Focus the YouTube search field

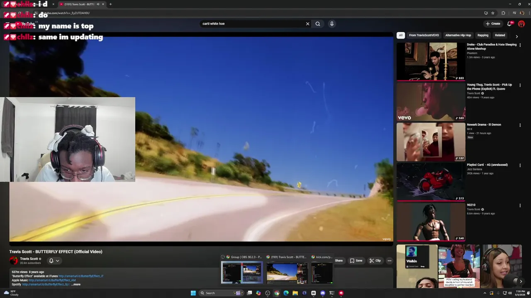[x=252, y=24]
